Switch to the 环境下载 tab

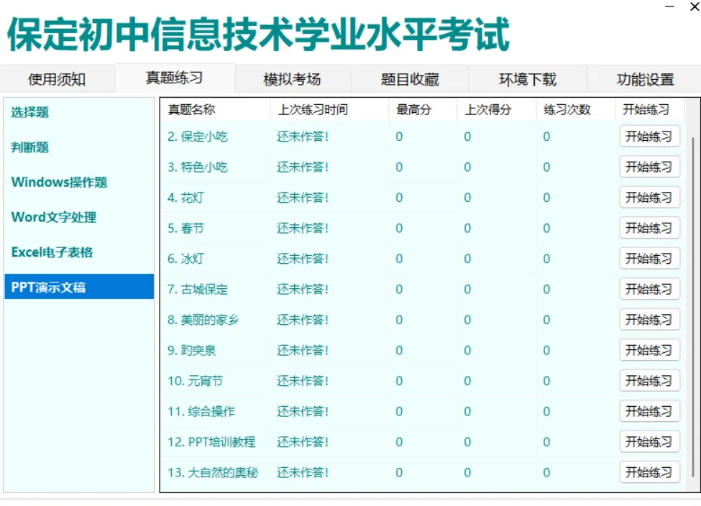click(x=527, y=79)
